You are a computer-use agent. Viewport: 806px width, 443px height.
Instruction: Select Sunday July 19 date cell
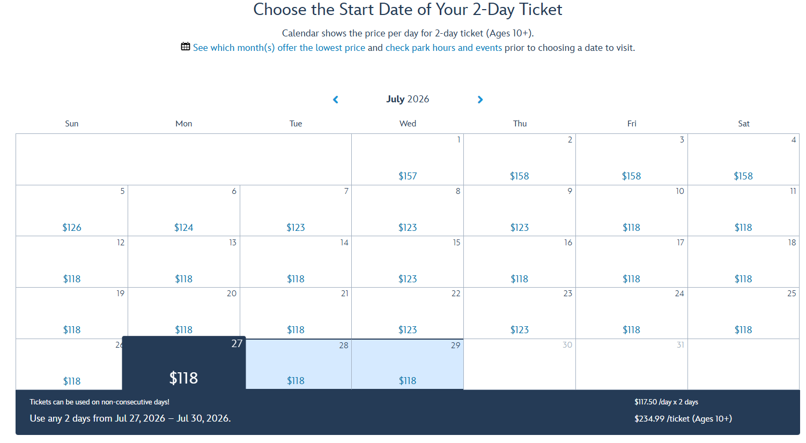(72, 313)
